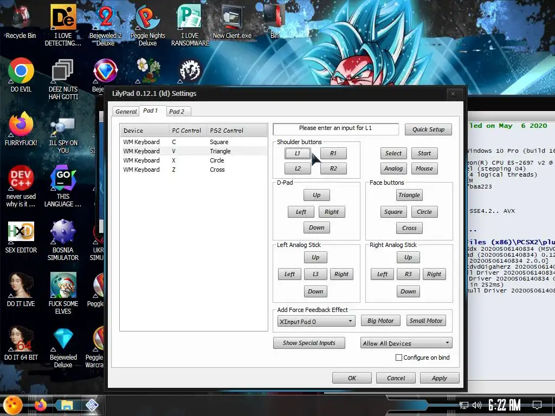The height and width of the screenshot is (416, 555).
Task: Click the Quick Setup button
Action: [x=428, y=129]
